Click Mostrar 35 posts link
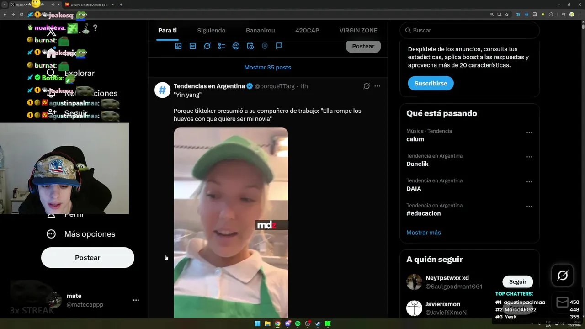Viewport: 585px width, 329px height. [x=267, y=67]
